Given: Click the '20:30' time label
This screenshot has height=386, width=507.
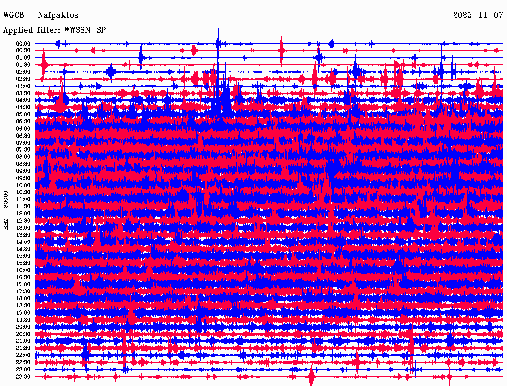Looking at the screenshot, I should (x=23, y=334).
